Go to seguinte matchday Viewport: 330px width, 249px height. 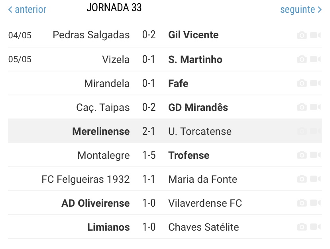(x=301, y=10)
